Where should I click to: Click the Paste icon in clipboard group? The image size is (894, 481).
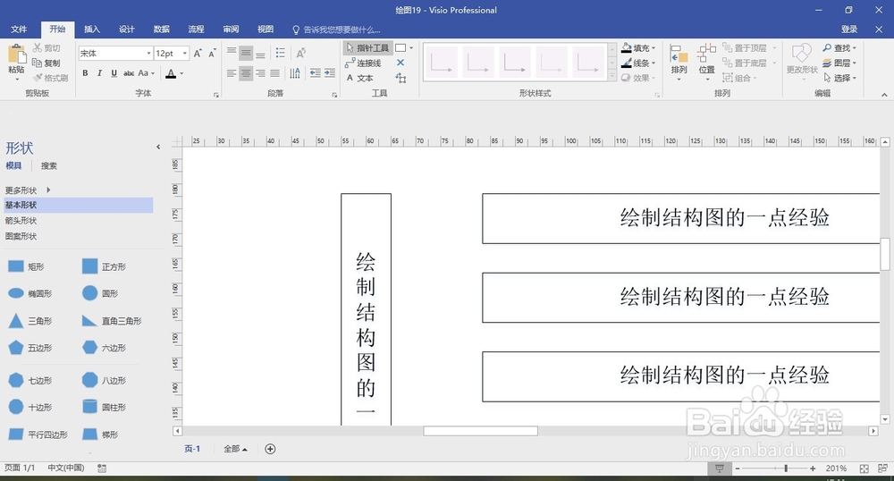pyautogui.click(x=16, y=55)
